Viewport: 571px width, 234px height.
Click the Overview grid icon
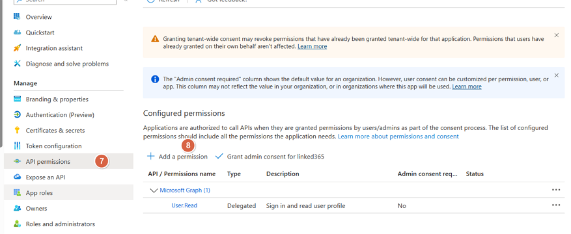click(x=17, y=17)
